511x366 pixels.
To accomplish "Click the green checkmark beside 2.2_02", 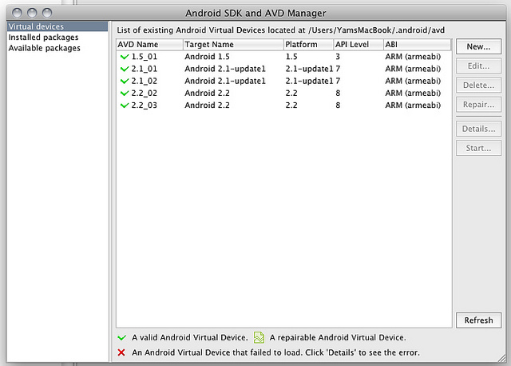I will 125,93.
